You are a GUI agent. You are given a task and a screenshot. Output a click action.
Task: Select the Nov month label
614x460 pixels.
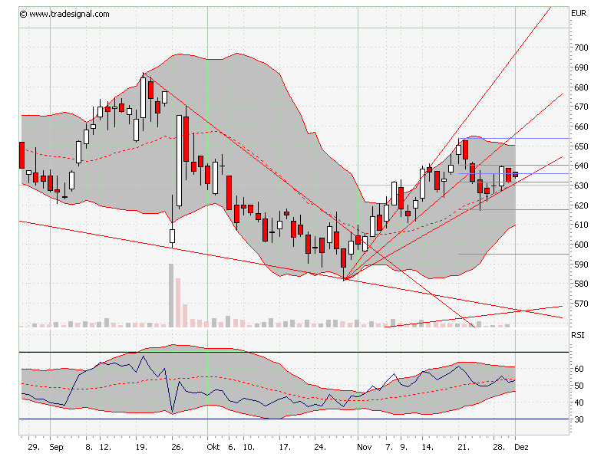tap(364, 447)
